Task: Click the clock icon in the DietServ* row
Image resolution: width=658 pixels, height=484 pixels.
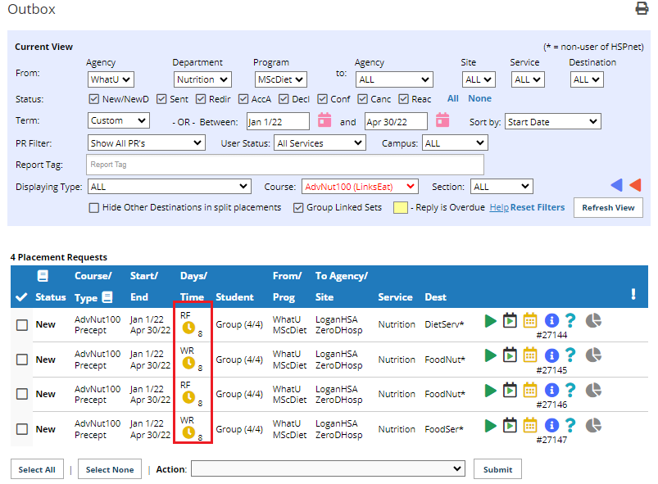Action: click(x=188, y=328)
